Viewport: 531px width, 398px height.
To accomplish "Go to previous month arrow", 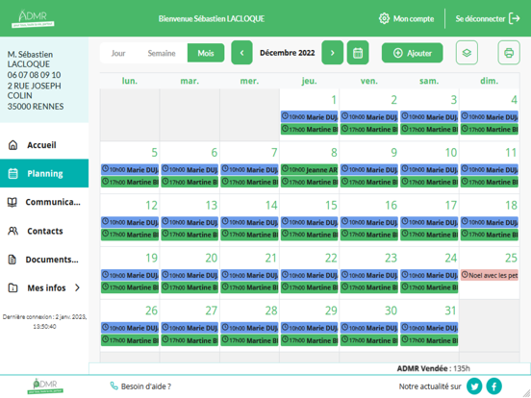I will (x=241, y=53).
